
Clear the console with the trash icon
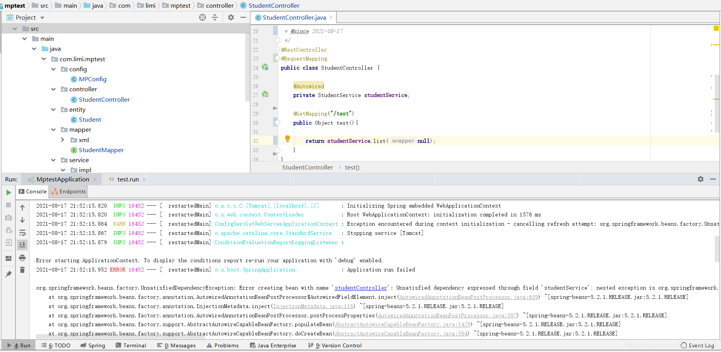[22, 270]
